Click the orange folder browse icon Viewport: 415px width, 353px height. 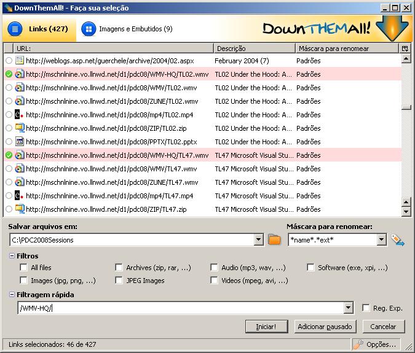(274, 239)
